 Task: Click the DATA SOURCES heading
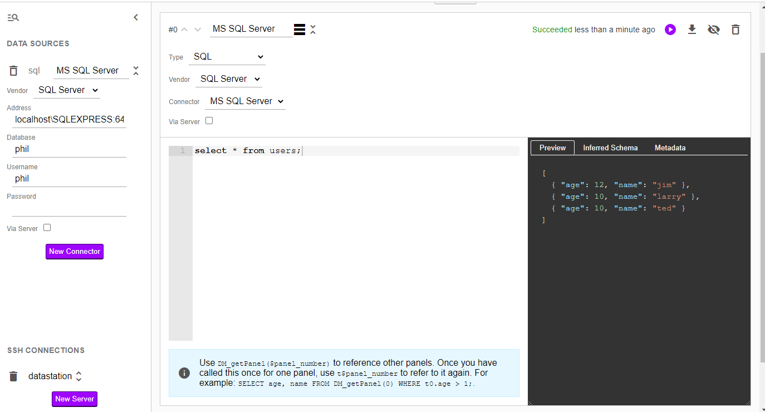pos(38,43)
